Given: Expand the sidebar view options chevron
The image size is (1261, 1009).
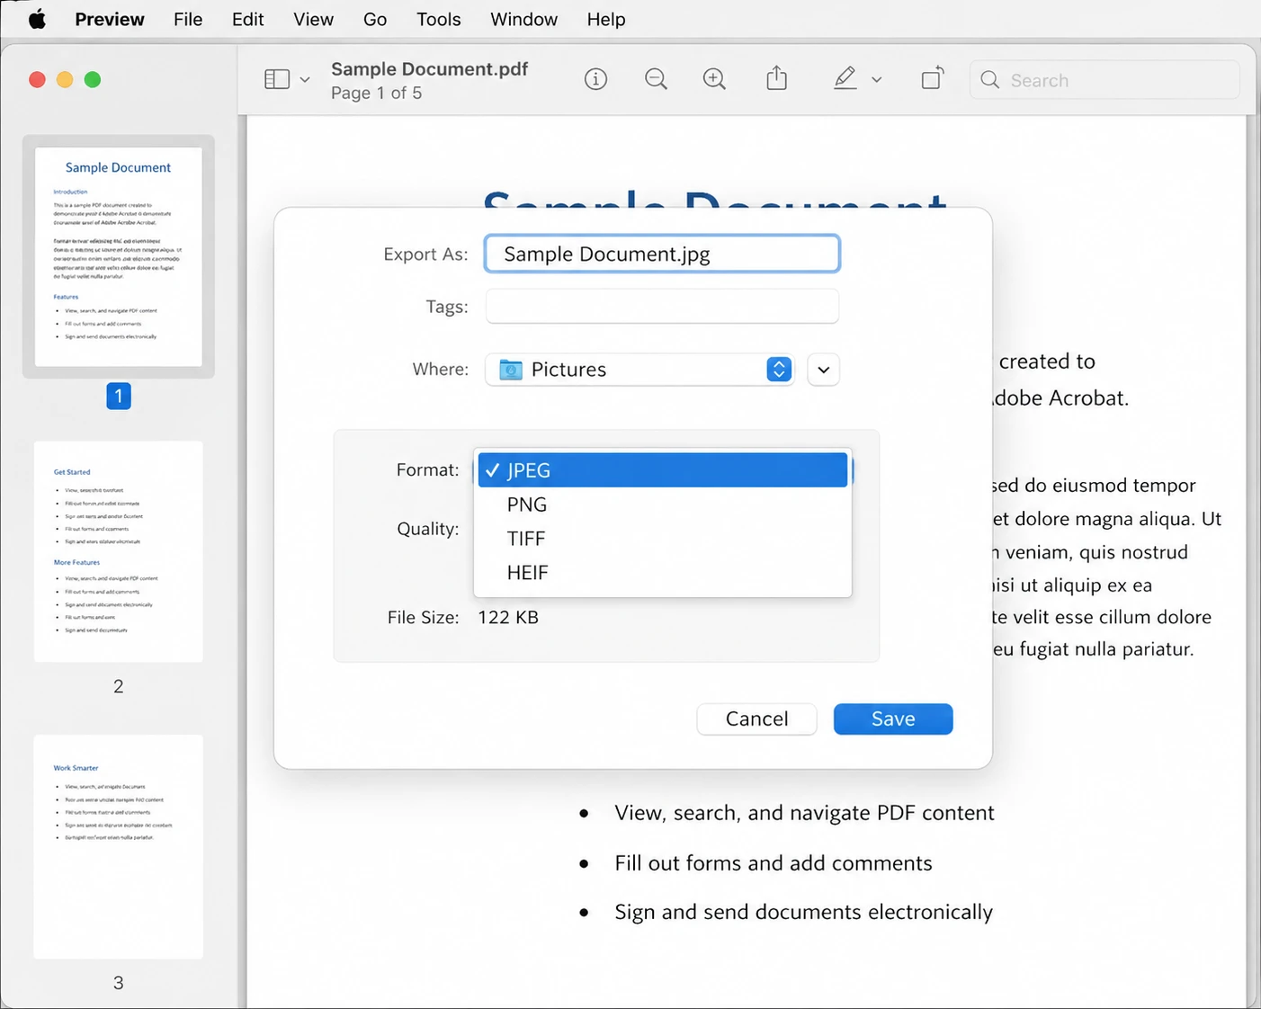Looking at the screenshot, I should point(305,80).
